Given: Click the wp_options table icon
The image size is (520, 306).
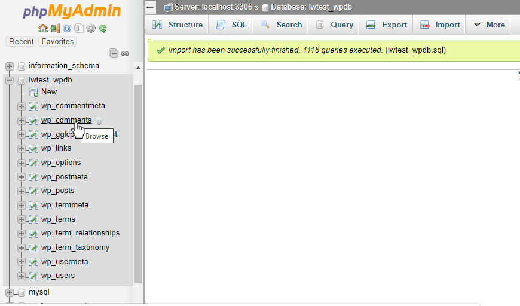Looking at the screenshot, I should [x=33, y=163].
